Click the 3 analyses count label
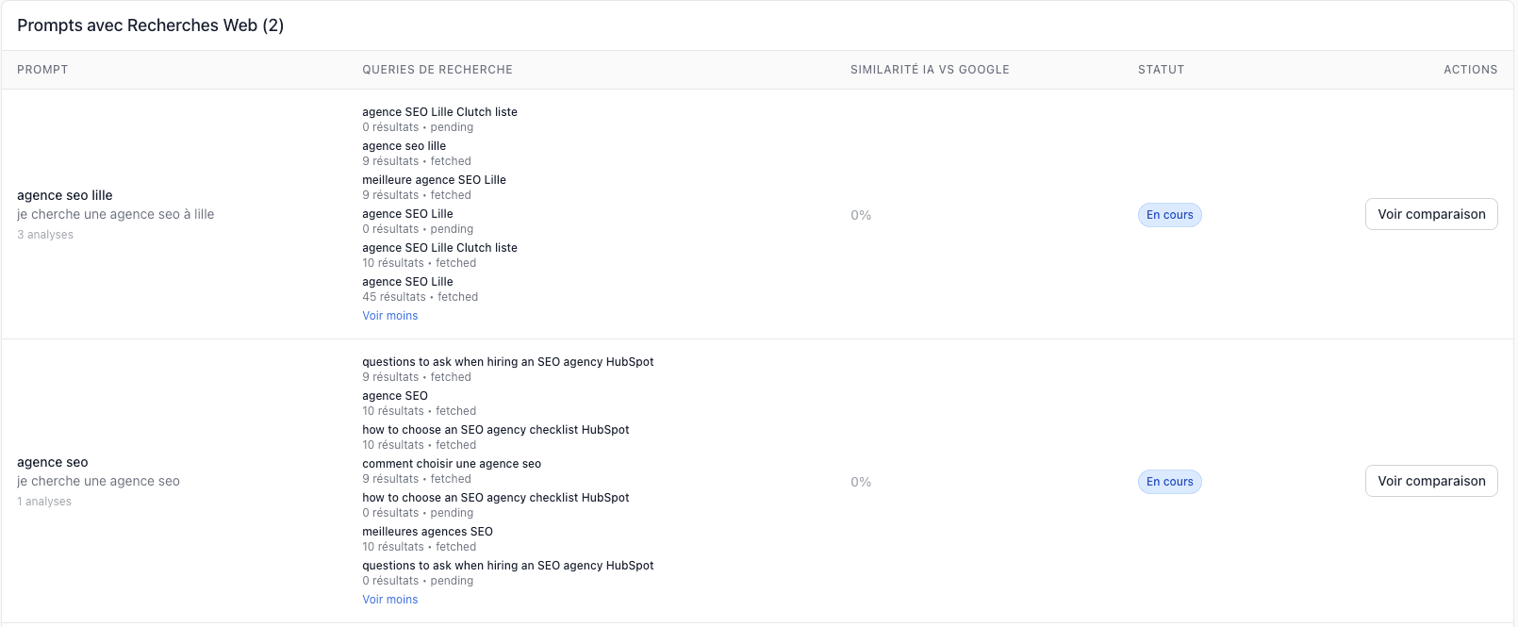The image size is (1518, 627). click(45, 235)
